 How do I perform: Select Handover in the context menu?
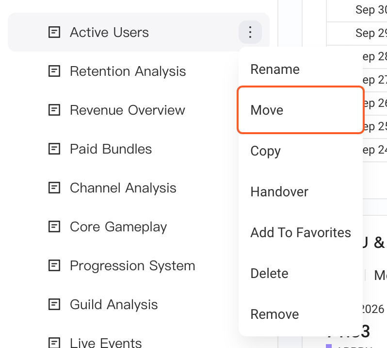[x=301, y=191]
